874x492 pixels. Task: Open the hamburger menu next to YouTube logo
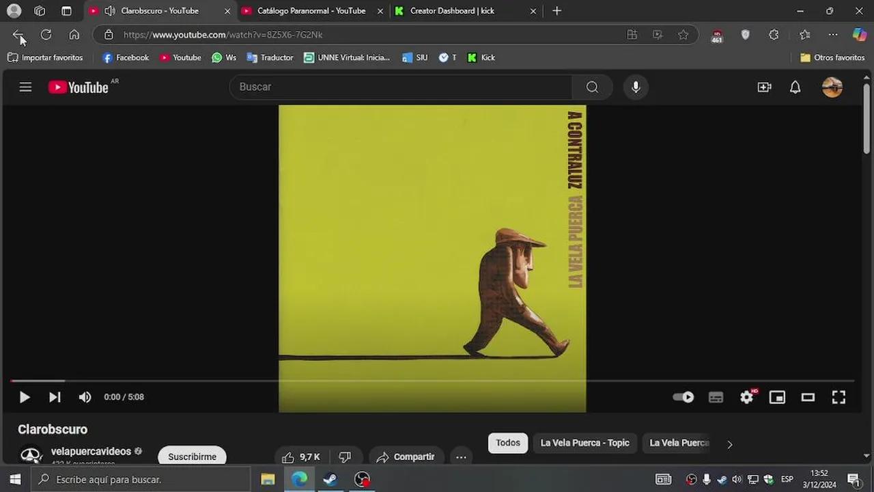[x=25, y=87]
